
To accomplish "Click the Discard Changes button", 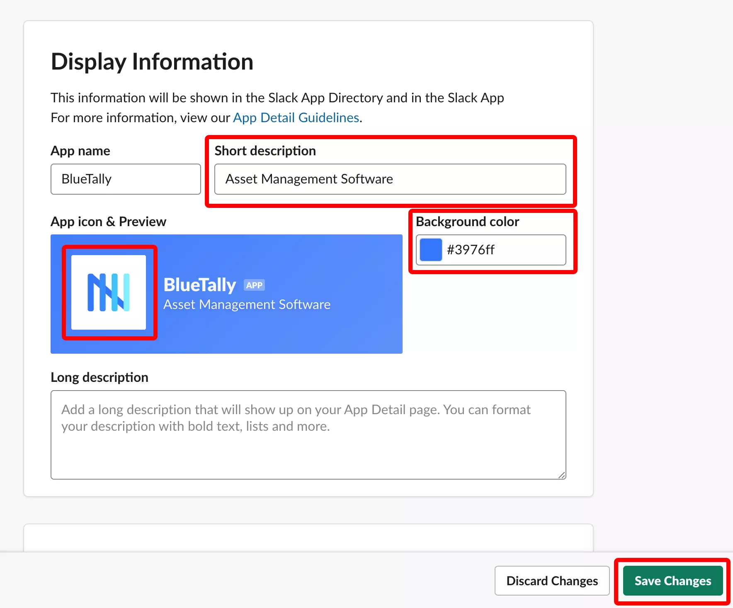I will 552,581.
